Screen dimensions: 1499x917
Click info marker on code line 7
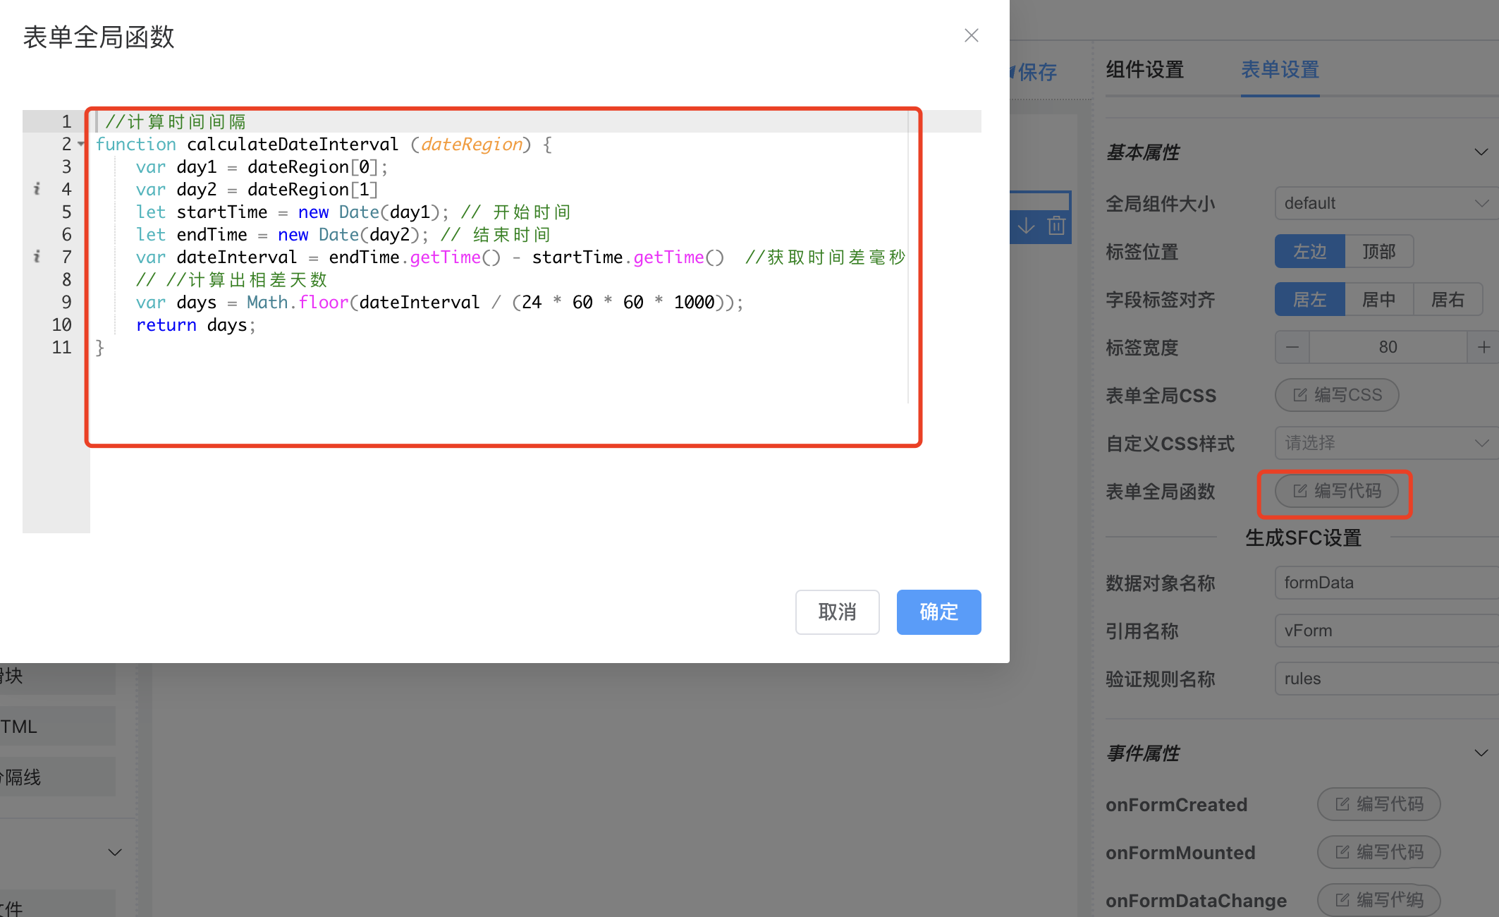(x=37, y=256)
